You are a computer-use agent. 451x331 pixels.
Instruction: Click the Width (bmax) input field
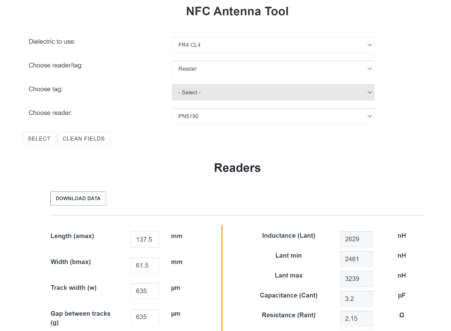point(145,266)
